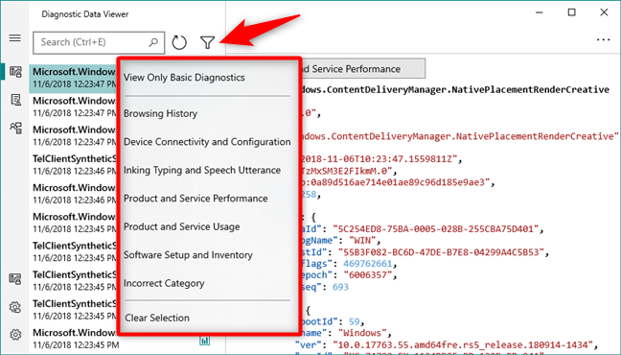Filter by Browsing History
This screenshot has height=355, width=621.
[x=160, y=113]
